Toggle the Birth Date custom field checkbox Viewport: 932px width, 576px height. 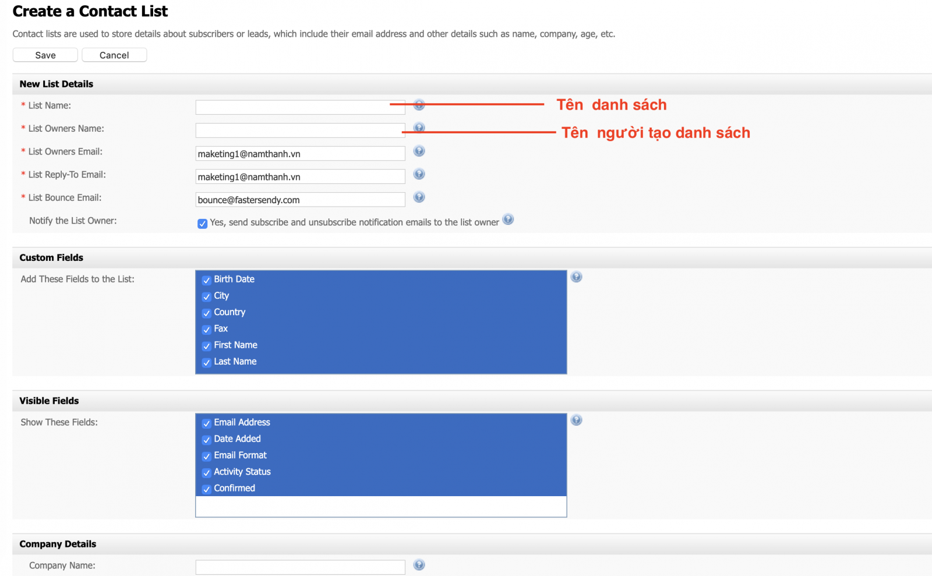(206, 280)
